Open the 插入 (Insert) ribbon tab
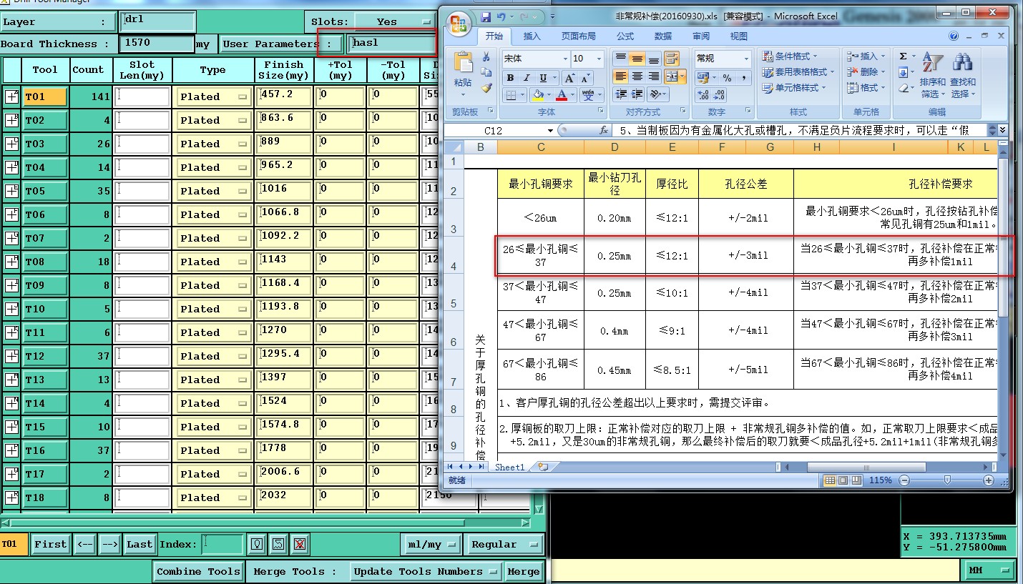Image resolution: width=1023 pixels, height=584 pixels. coord(532,36)
